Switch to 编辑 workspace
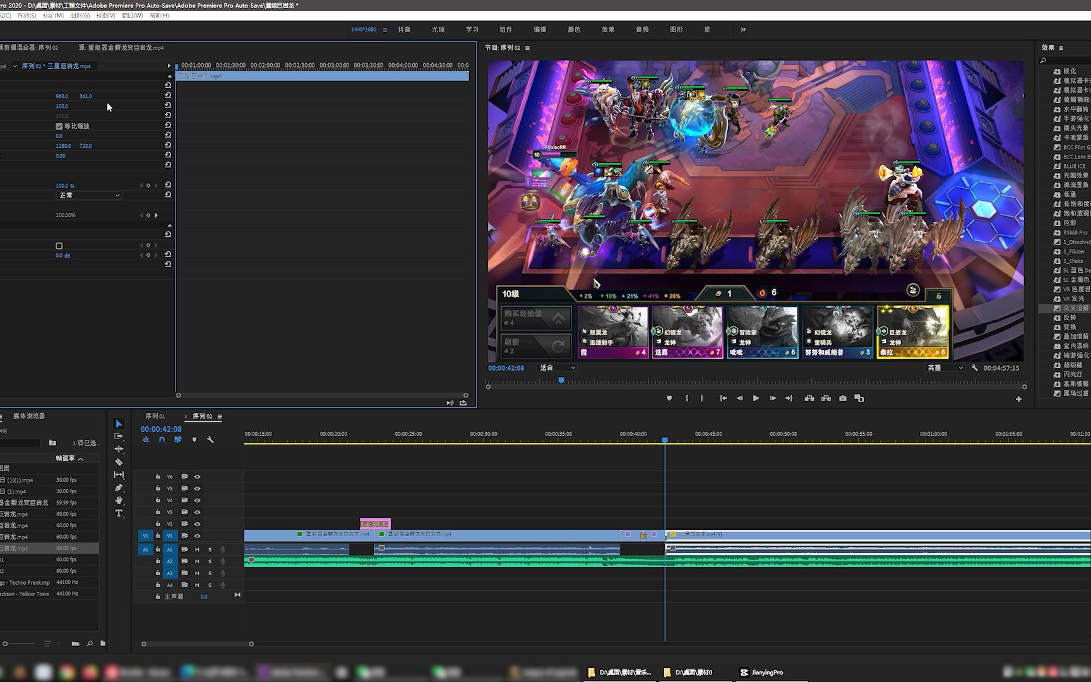This screenshot has width=1091, height=682. [x=540, y=30]
